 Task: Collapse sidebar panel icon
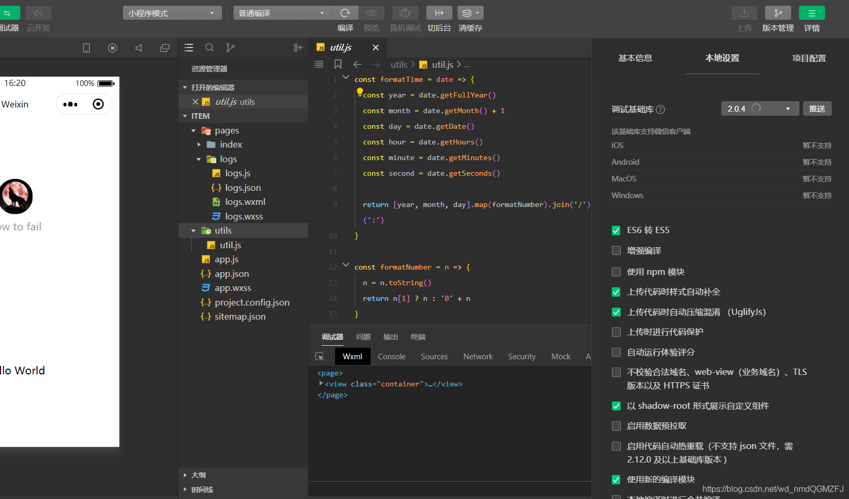298,48
